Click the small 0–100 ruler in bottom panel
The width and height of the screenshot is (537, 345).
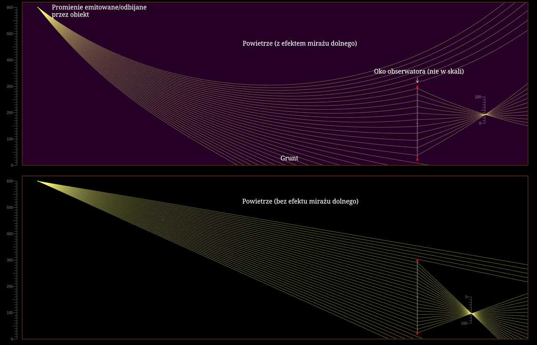click(x=469, y=311)
